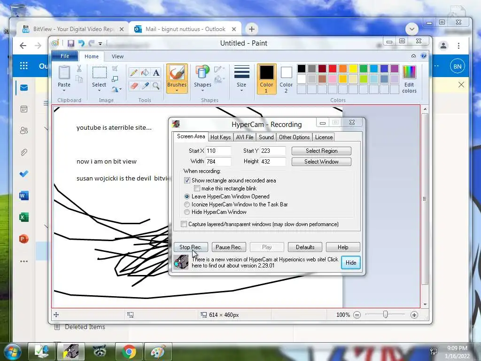Viewport: 481px width, 361px height.
Task: Switch to BitView browser tab
Action: 73,29
